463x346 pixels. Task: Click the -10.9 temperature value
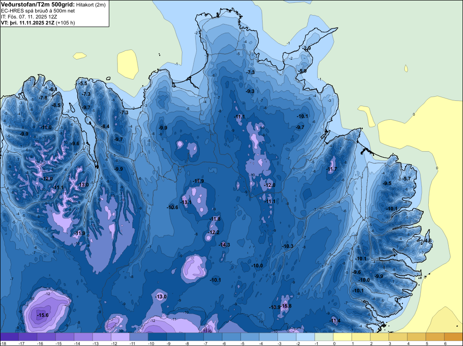coord(274,307)
